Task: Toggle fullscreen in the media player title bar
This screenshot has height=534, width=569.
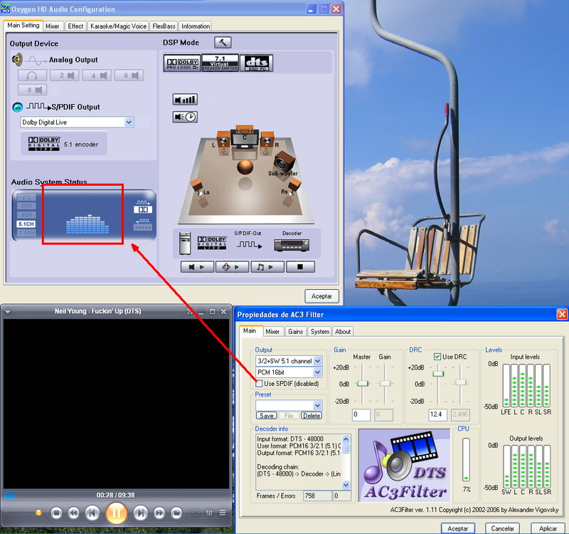Action: [189, 312]
